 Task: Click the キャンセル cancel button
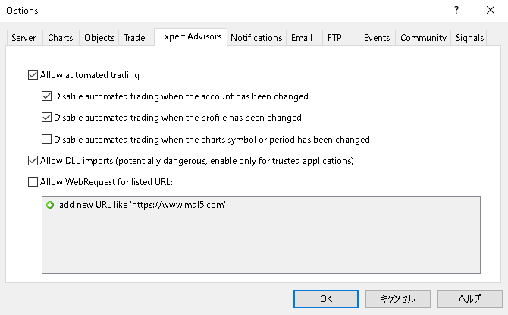395,298
